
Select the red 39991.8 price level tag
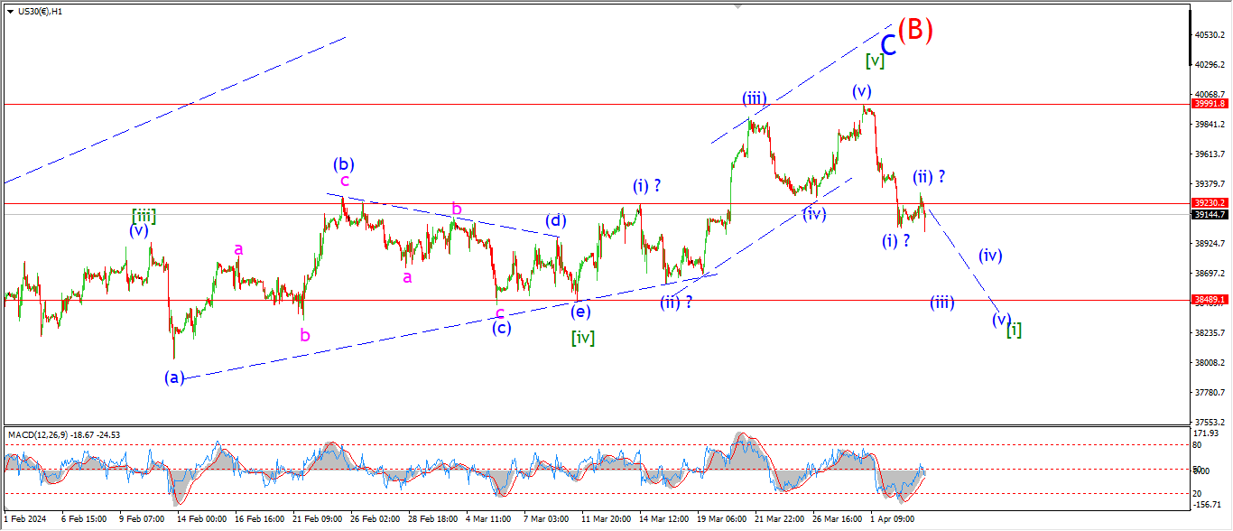1210,104
